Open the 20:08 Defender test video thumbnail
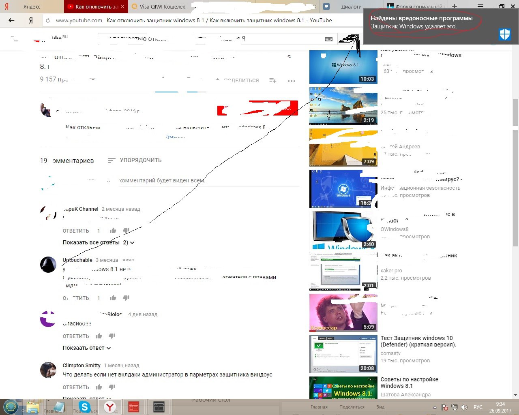 pyautogui.click(x=343, y=354)
